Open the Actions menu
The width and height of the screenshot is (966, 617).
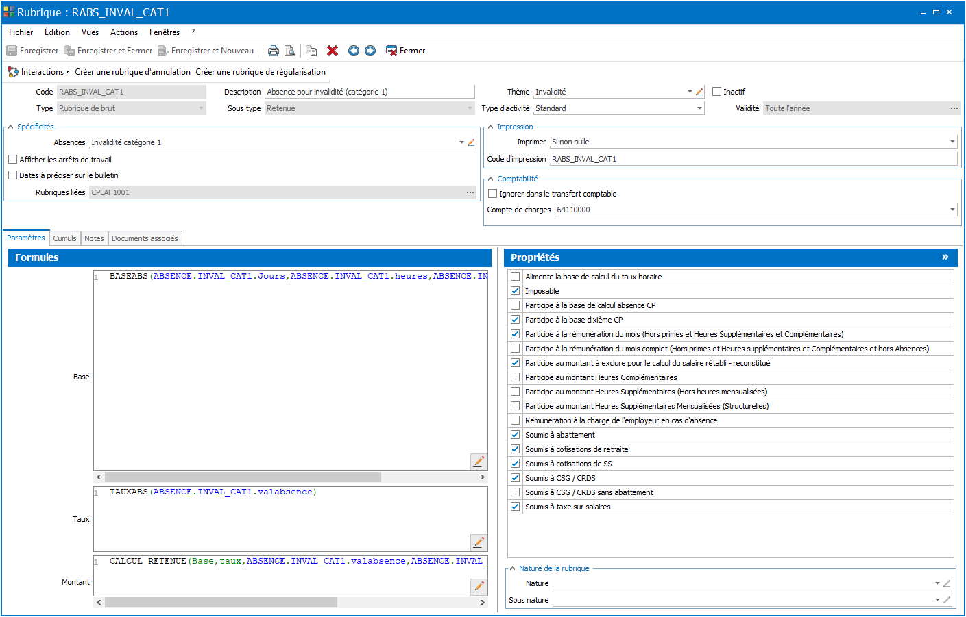click(124, 32)
